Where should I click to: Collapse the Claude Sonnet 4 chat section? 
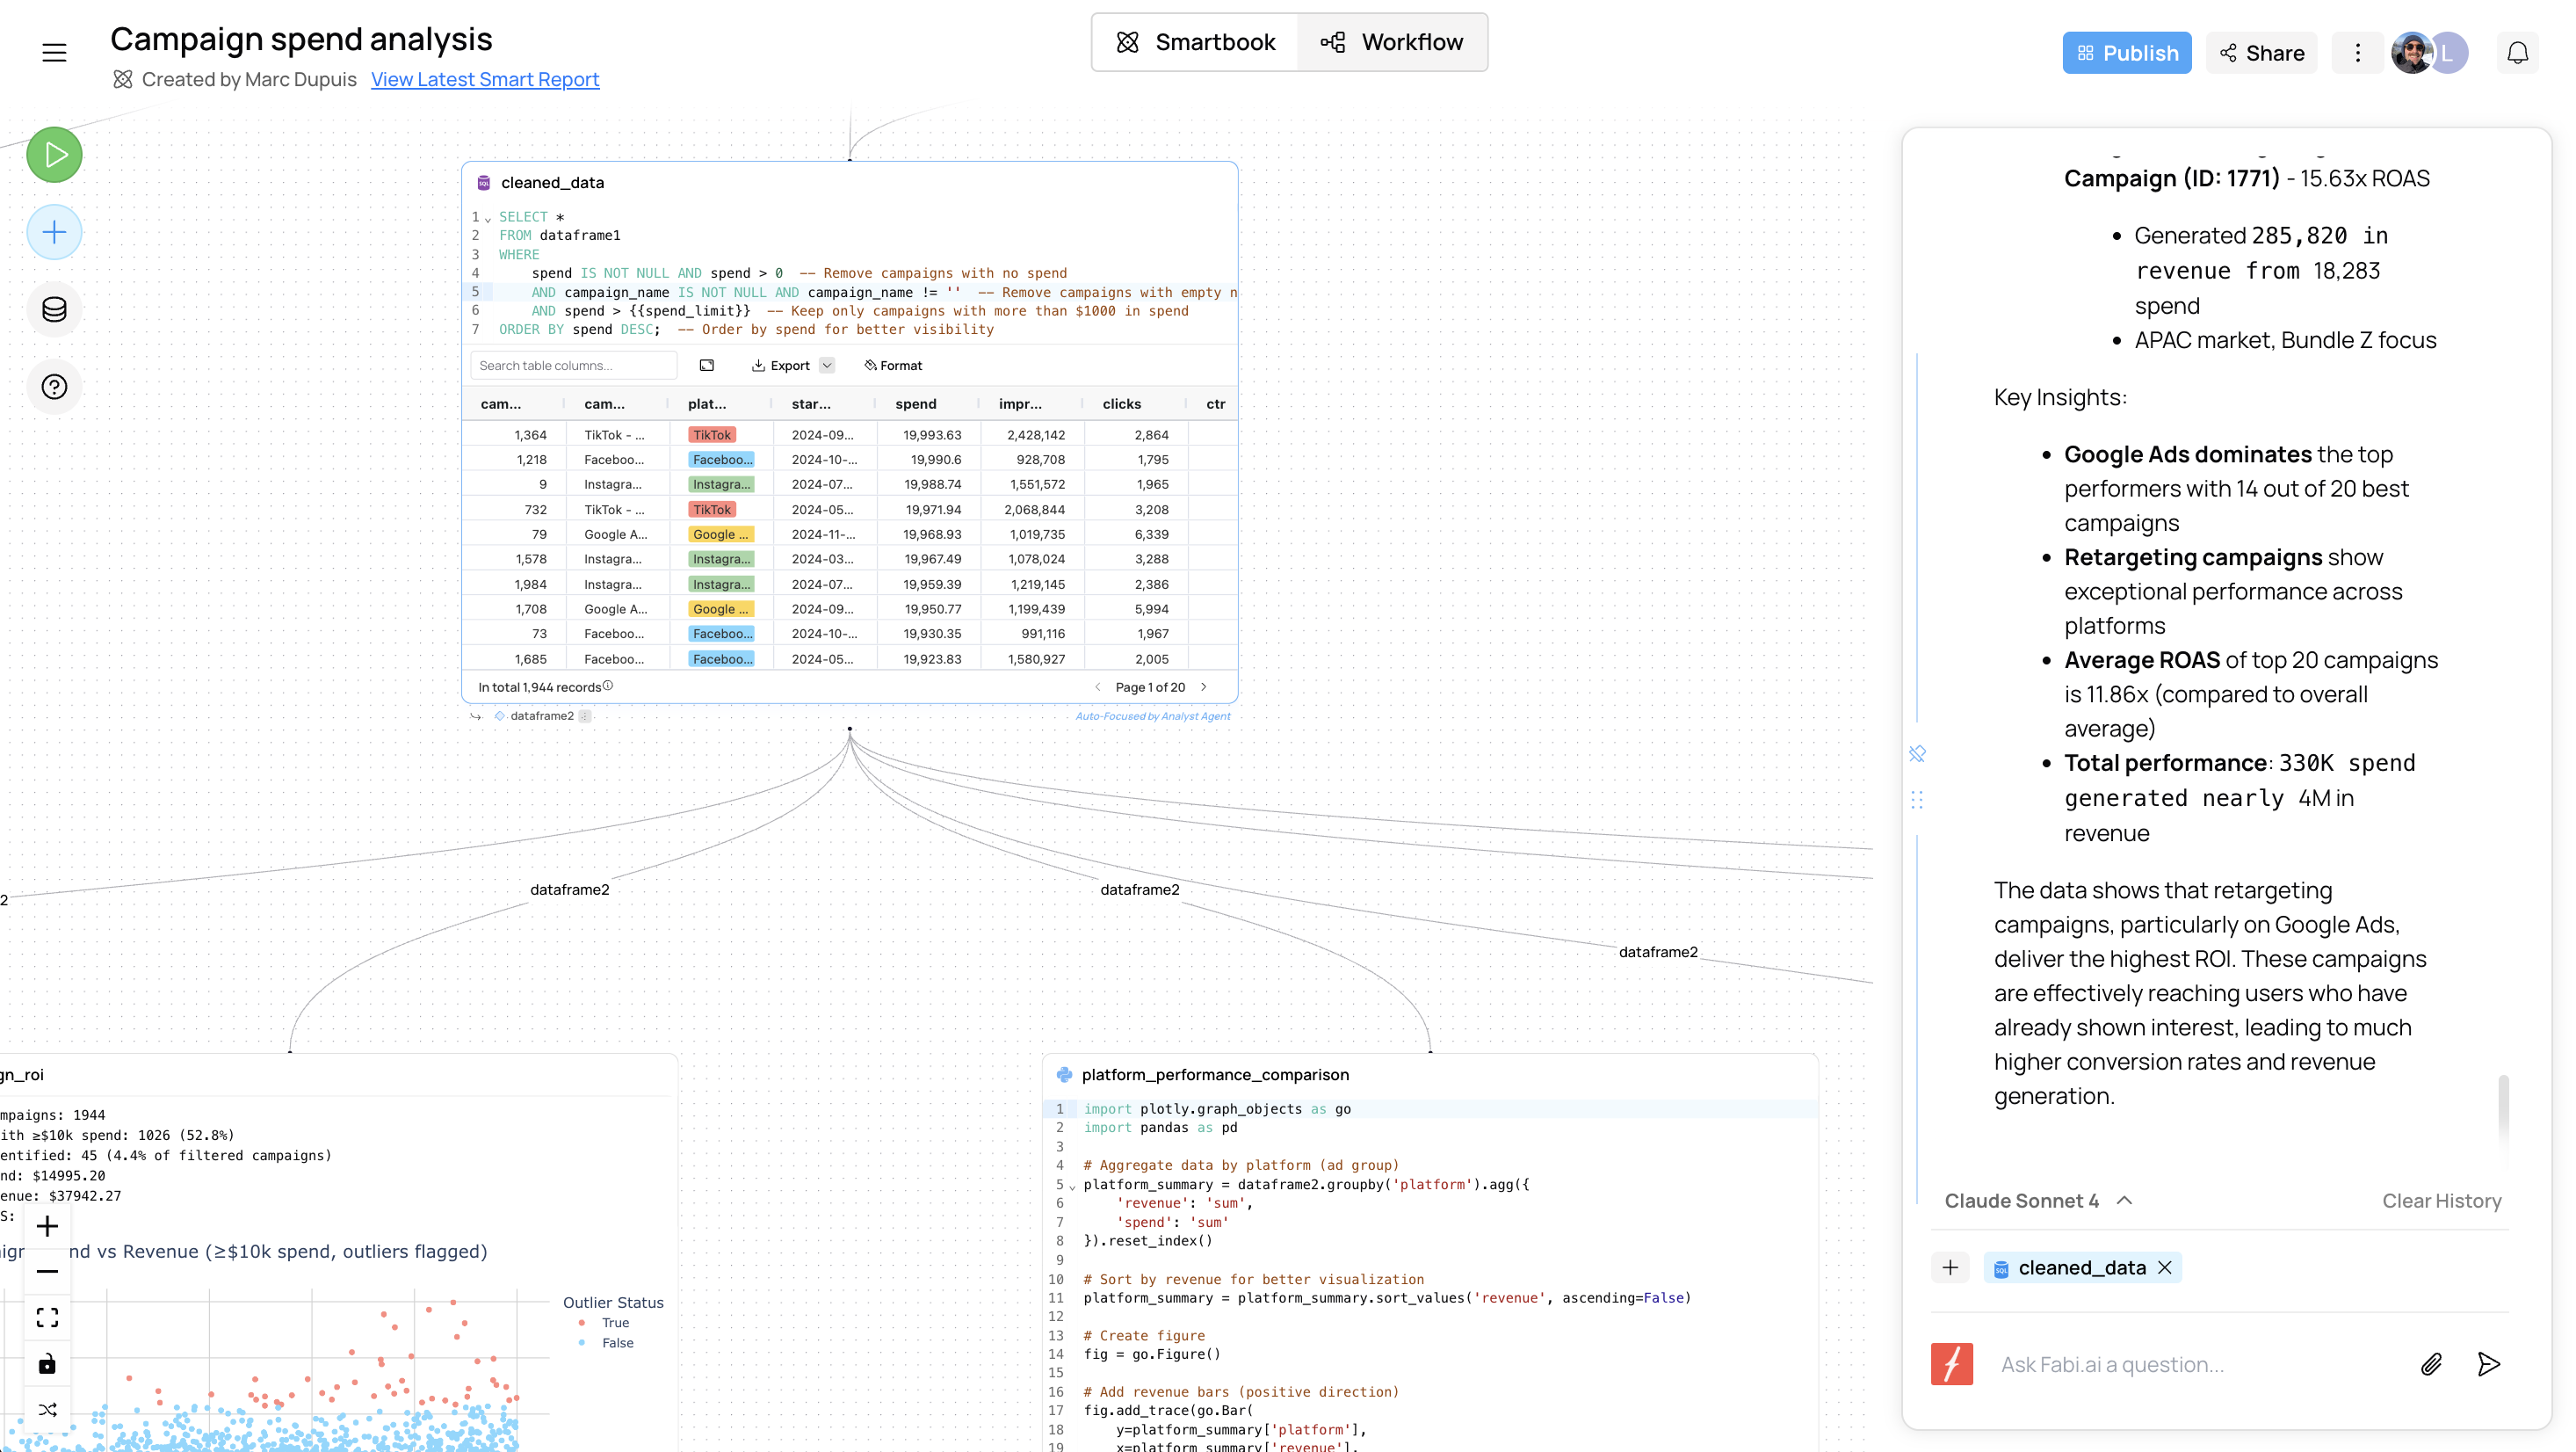[x=2124, y=1201]
